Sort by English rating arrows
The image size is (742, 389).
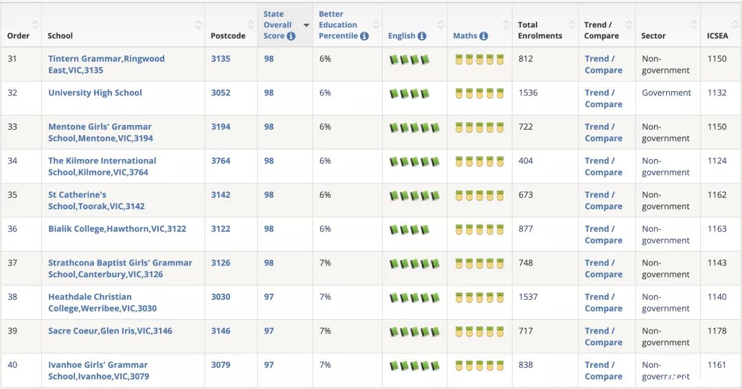440,25
